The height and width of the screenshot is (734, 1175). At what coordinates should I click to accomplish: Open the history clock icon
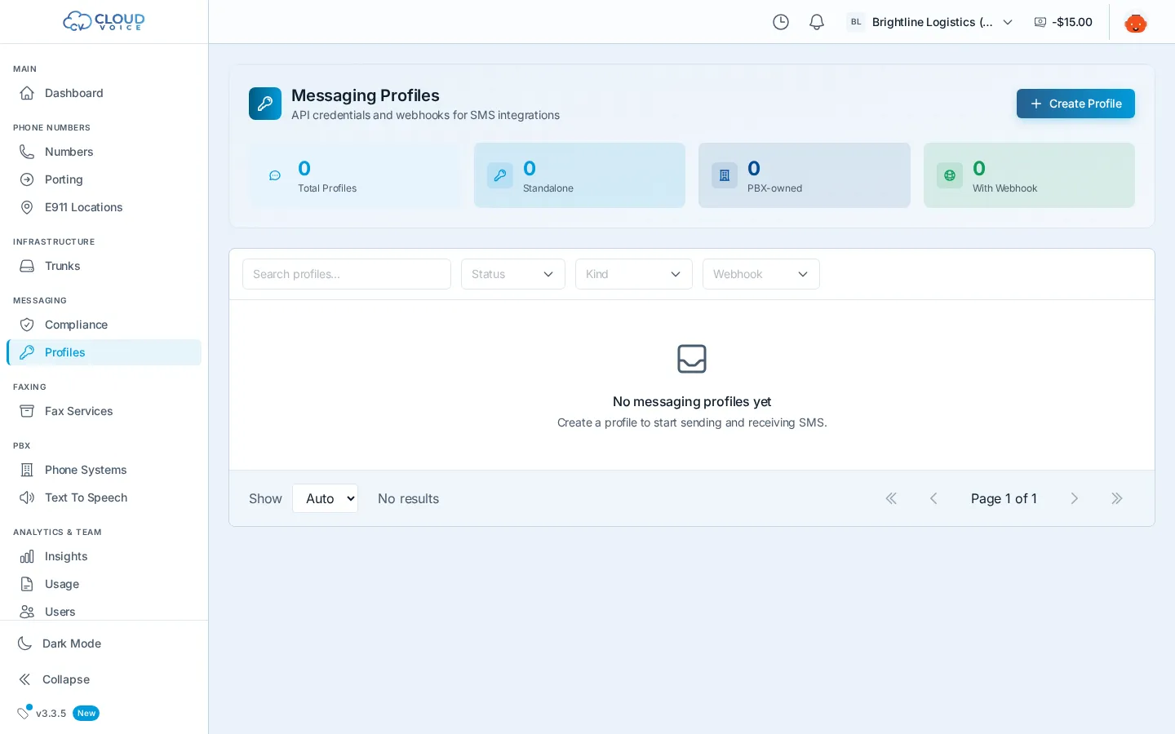pos(781,22)
